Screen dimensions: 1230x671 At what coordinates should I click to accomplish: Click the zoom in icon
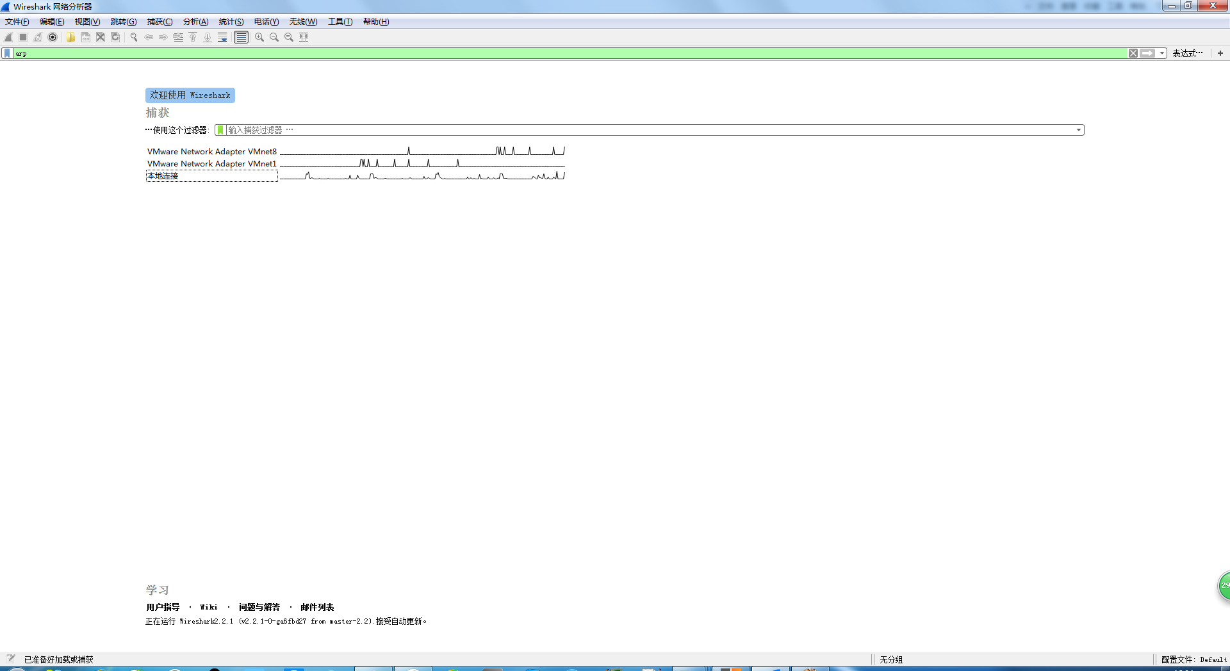point(259,37)
